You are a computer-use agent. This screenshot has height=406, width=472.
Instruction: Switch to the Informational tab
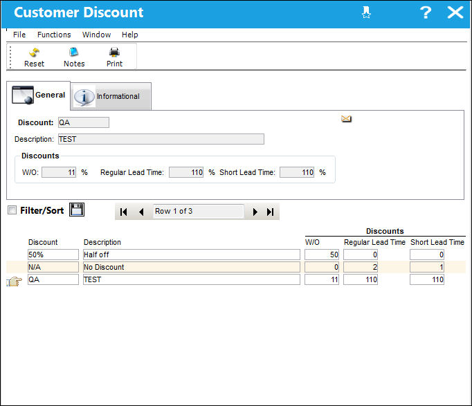pos(111,97)
